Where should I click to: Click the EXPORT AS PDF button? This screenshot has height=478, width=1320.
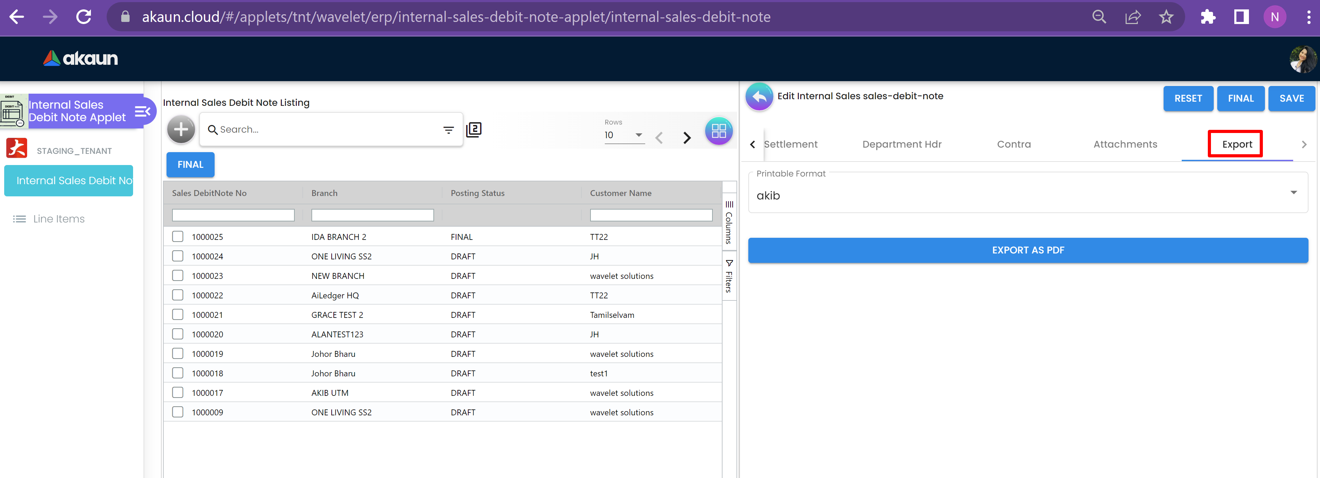click(1027, 250)
